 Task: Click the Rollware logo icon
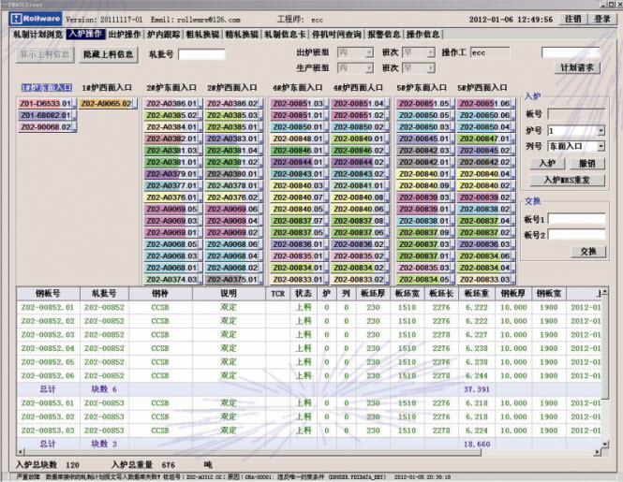34,18
